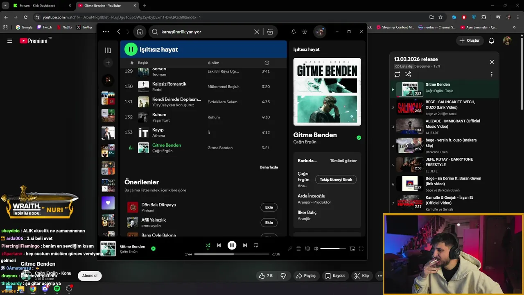
Task: Toggle lyrics microphone icon in player
Action: click(x=290, y=249)
